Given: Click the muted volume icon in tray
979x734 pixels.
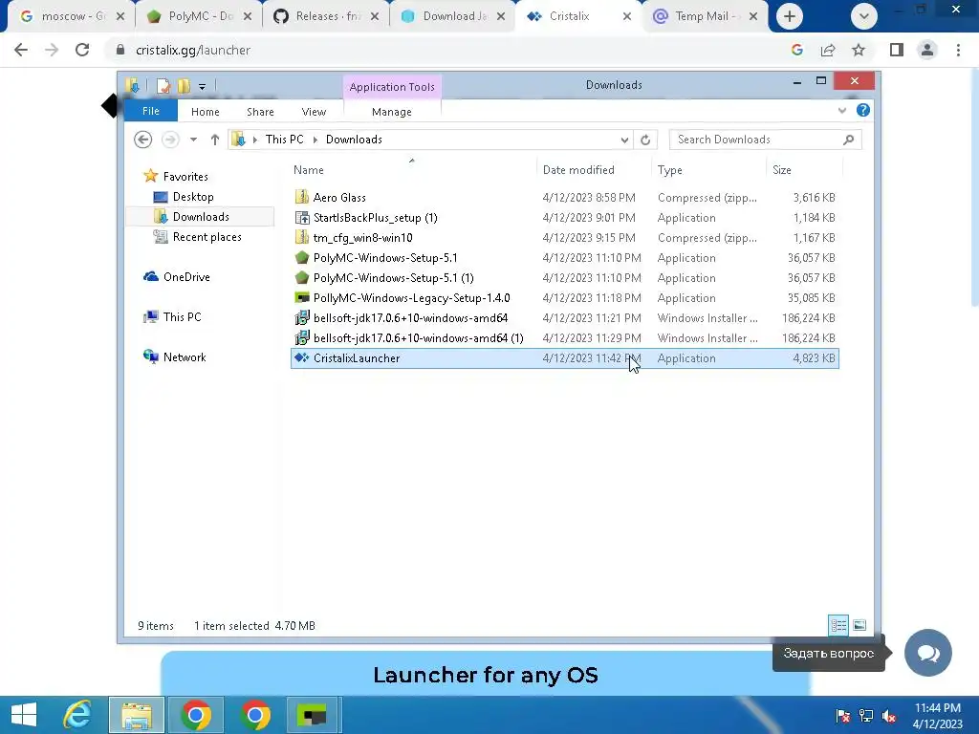Looking at the screenshot, I should click(889, 716).
